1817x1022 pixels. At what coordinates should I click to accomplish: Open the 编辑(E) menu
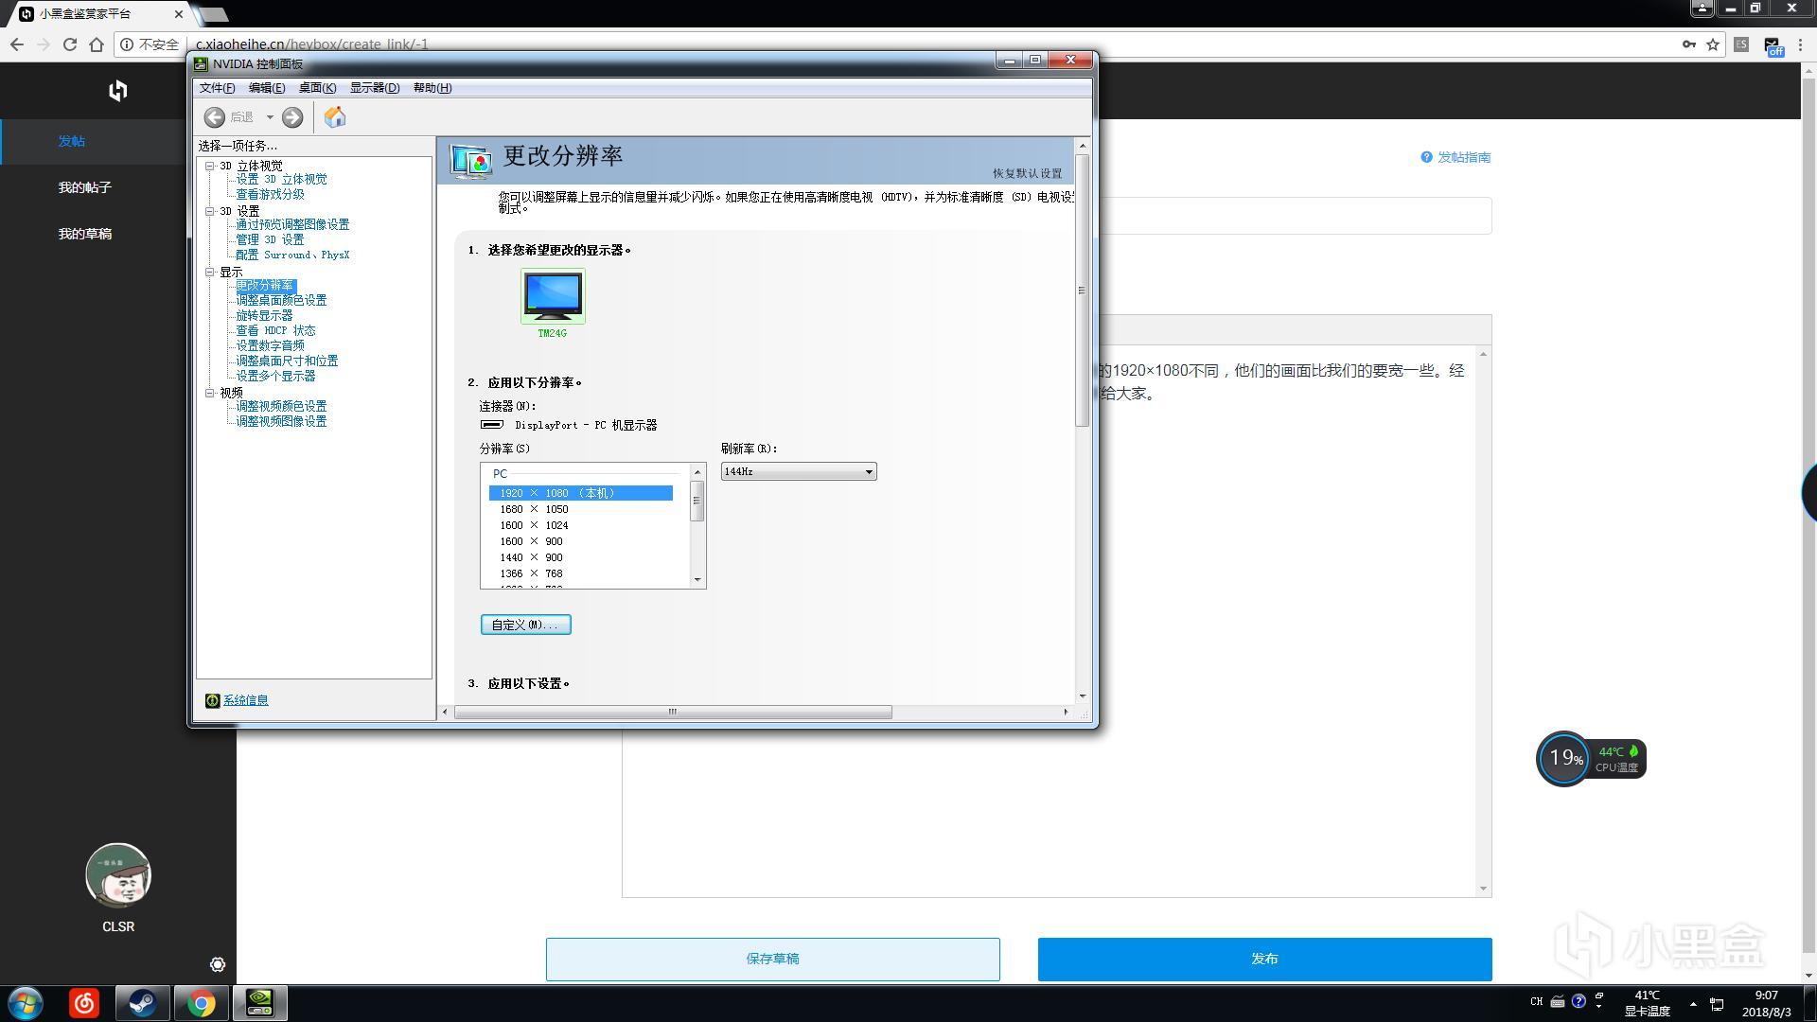pyautogui.click(x=267, y=88)
